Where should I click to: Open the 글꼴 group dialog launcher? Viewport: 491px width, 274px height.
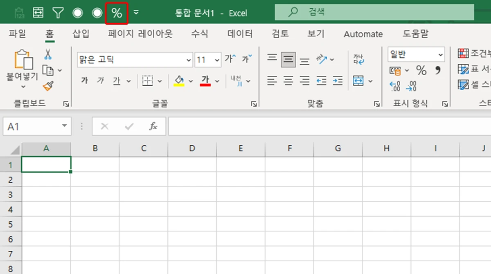pos(254,103)
